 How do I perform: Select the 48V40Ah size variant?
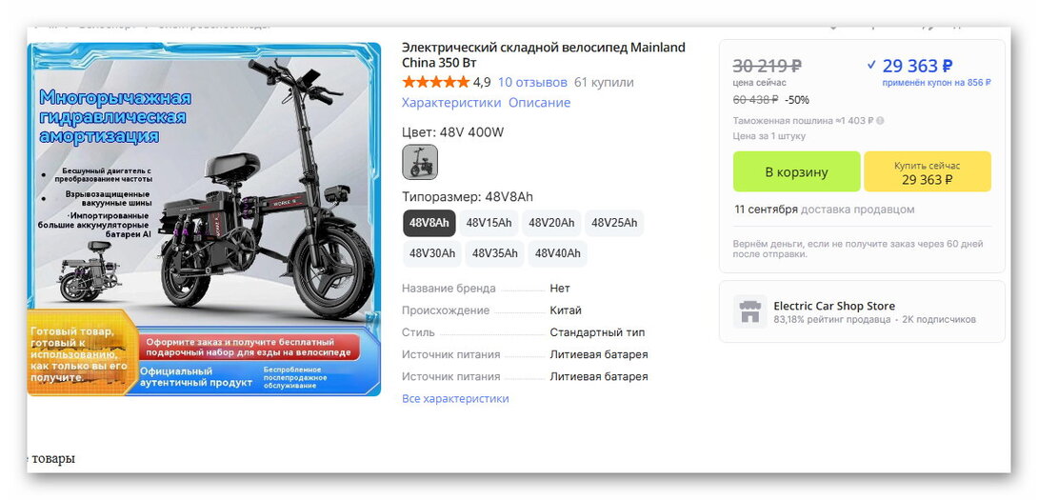point(557,253)
